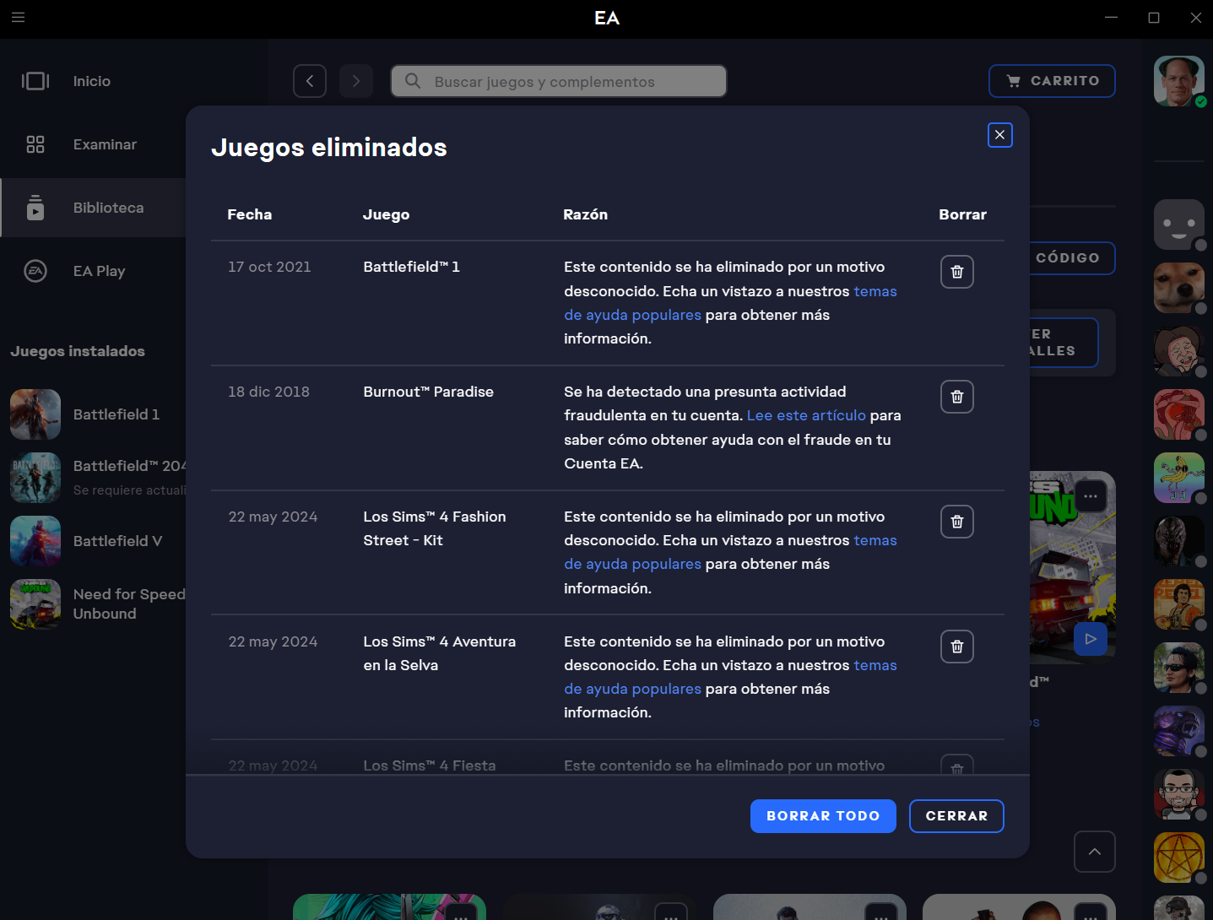Maximize the EA app window
Image resolution: width=1213 pixels, height=920 pixels.
click(x=1154, y=18)
